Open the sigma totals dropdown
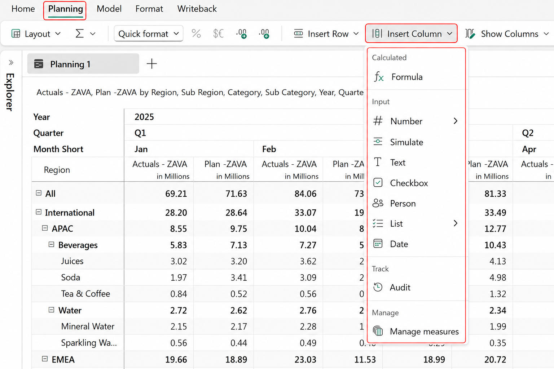The height and width of the screenshot is (369, 554). [x=85, y=34]
